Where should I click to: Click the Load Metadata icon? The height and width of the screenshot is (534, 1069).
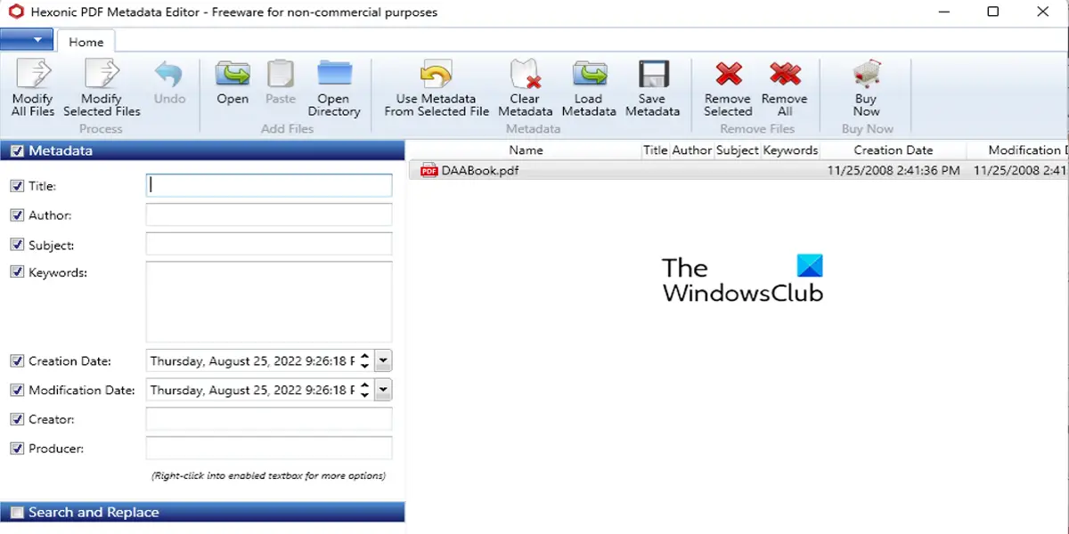point(589,74)
